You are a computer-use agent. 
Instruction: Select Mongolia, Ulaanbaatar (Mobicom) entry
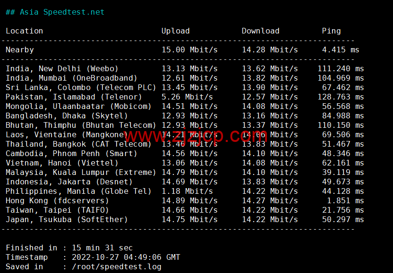[78, 107]
